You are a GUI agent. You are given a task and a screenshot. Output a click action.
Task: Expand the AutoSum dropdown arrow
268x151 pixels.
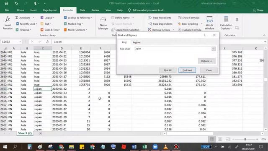(x=33, y=18)
